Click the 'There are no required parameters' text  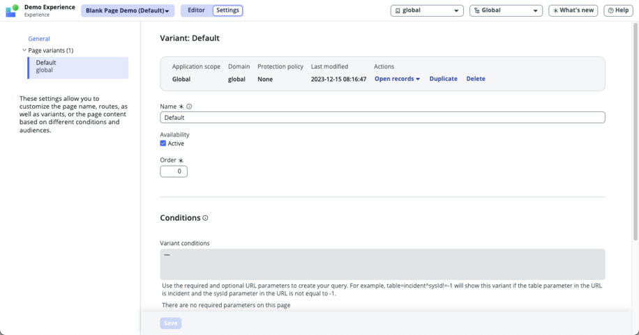(x=226, y=305)
